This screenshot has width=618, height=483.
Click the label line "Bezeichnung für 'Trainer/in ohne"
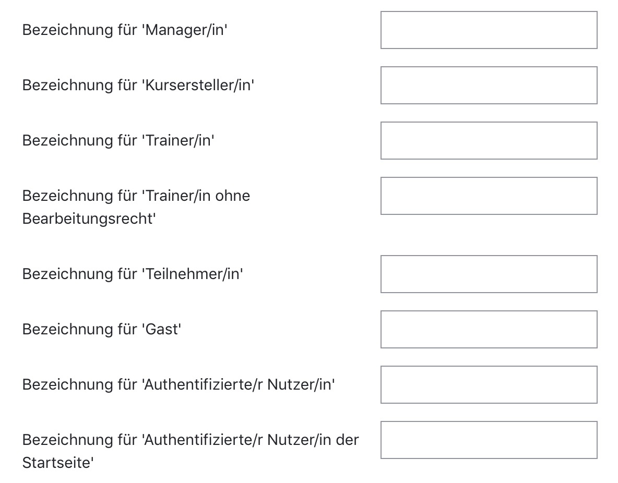pos(136,196)
